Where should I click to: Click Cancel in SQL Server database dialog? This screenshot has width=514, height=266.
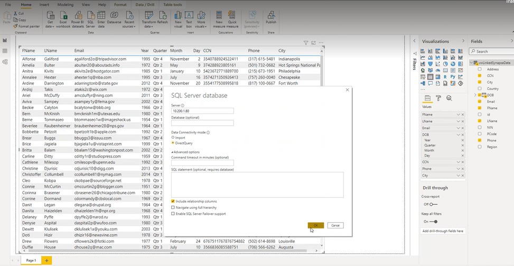(x=335, y=225)
